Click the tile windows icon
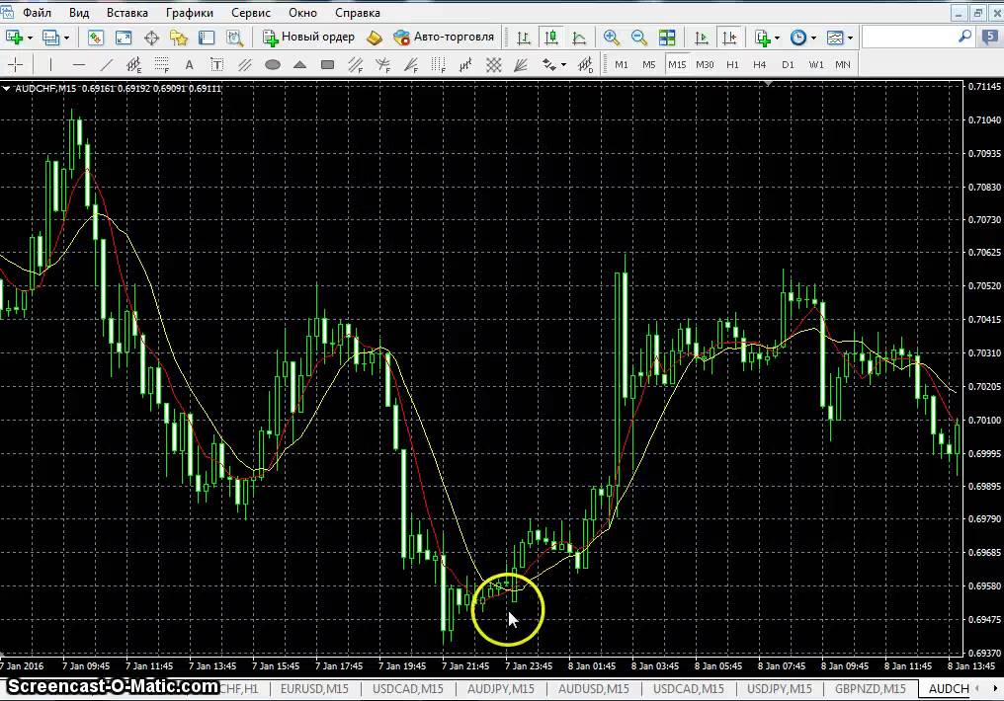Image resolution: width=1004 pixels, height=701 pixels. pos(667,38)
